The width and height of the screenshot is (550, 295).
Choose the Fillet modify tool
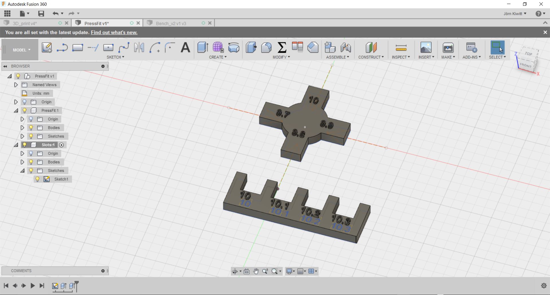point(266,47)
